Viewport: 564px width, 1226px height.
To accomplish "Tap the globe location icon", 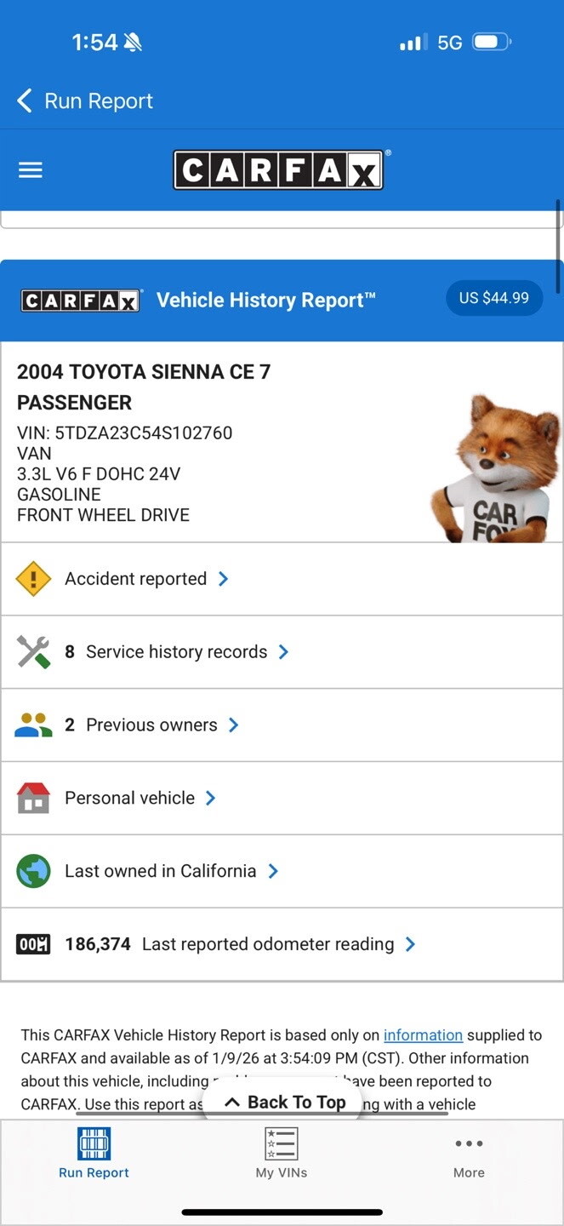I will click(x=33, y=872).
